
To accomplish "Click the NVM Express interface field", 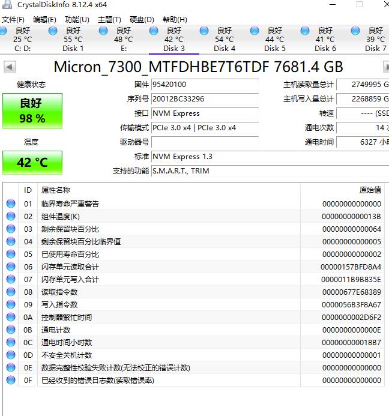I will point(205,113).
